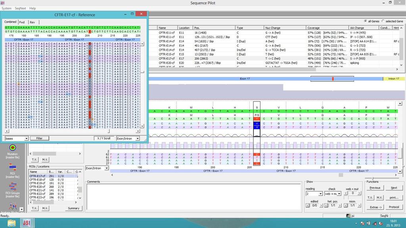The image size is (406, 228).
Task: Click the sequence view horizontal scrollbar thumb
Action: 341,175
